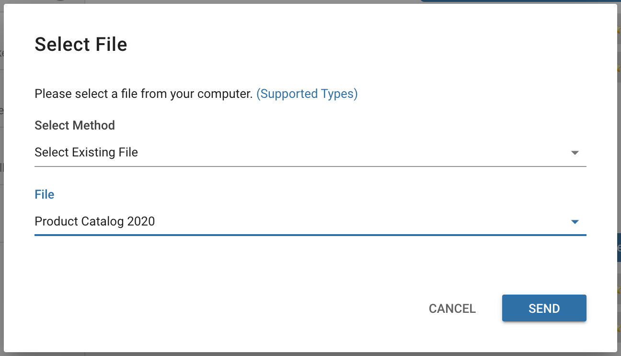The height and width of the screenshot is (356, 621).
Task: Click the blue underline of the File field
Action: (x=310, y=235)
